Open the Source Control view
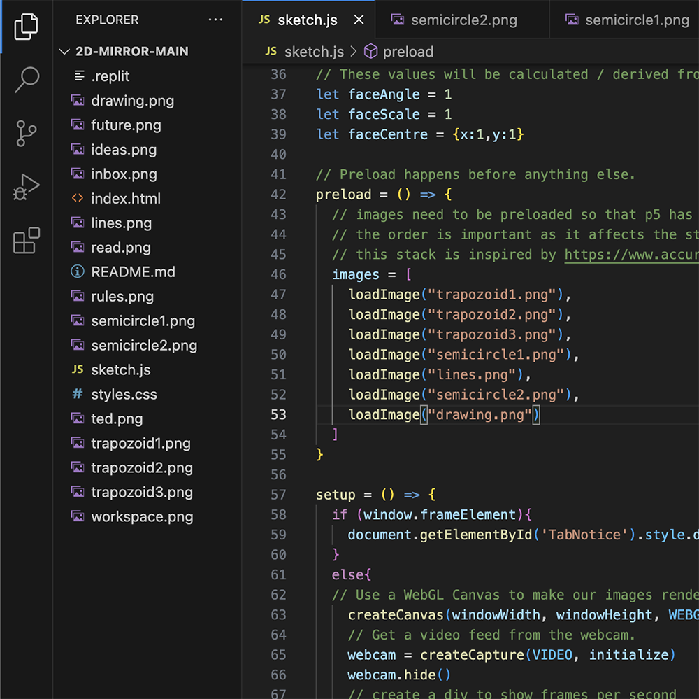Viewport: 699px width, 699px height. coord(26,133)
